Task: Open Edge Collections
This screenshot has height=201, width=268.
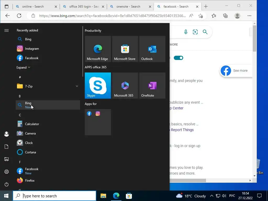Action: (x=225, y=16)
